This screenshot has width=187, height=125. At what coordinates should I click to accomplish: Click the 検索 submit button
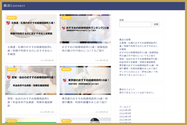[156, 24]
